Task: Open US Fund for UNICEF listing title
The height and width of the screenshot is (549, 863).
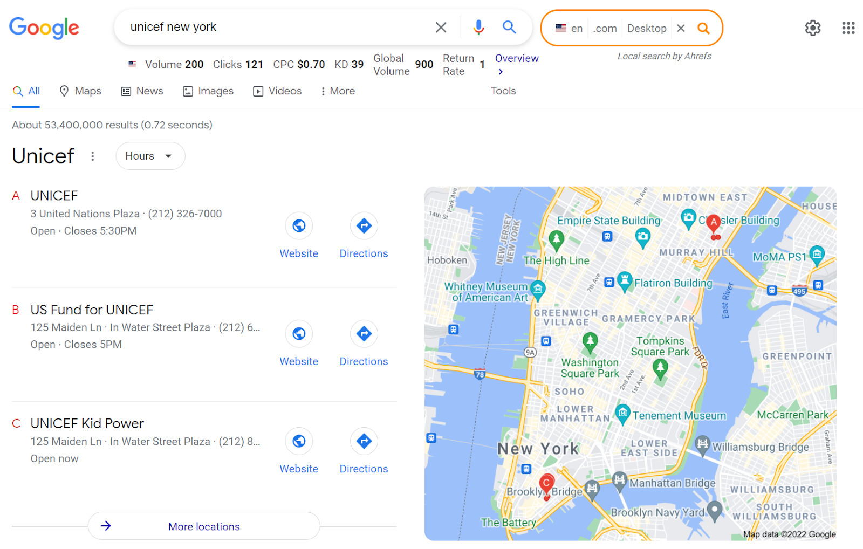Action: point(92,310)
